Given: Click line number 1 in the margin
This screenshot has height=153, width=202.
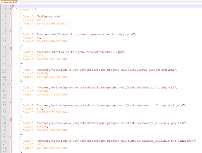Looking at the screenshot, I should click(6, 6).
